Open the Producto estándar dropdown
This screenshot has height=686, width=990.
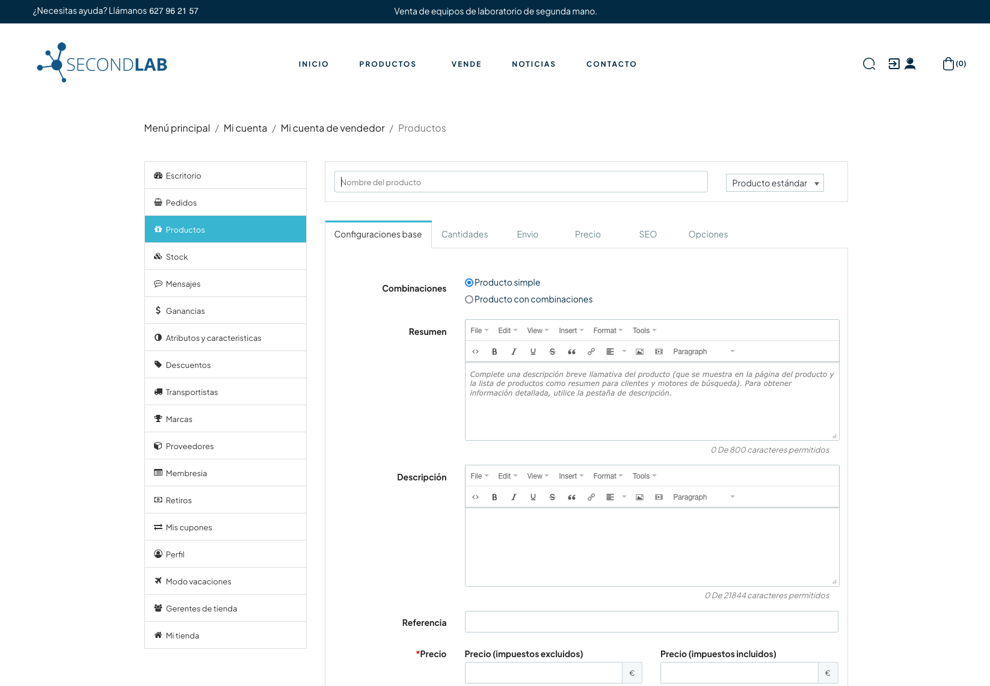pyautogui.click(x=774, y=183)
